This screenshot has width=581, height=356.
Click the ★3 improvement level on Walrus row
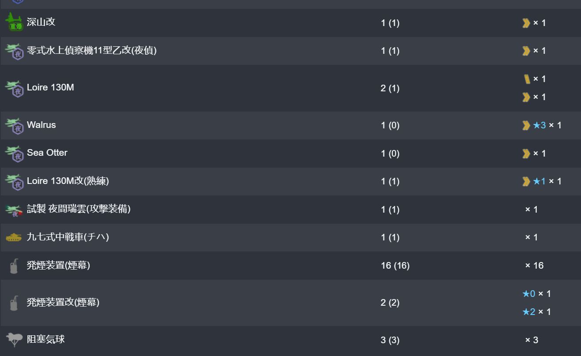coord(539,125)
